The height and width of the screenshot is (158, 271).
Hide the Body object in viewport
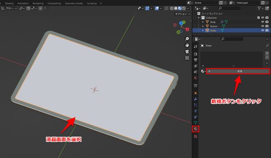pyautogui.click(x=263, y=22)
